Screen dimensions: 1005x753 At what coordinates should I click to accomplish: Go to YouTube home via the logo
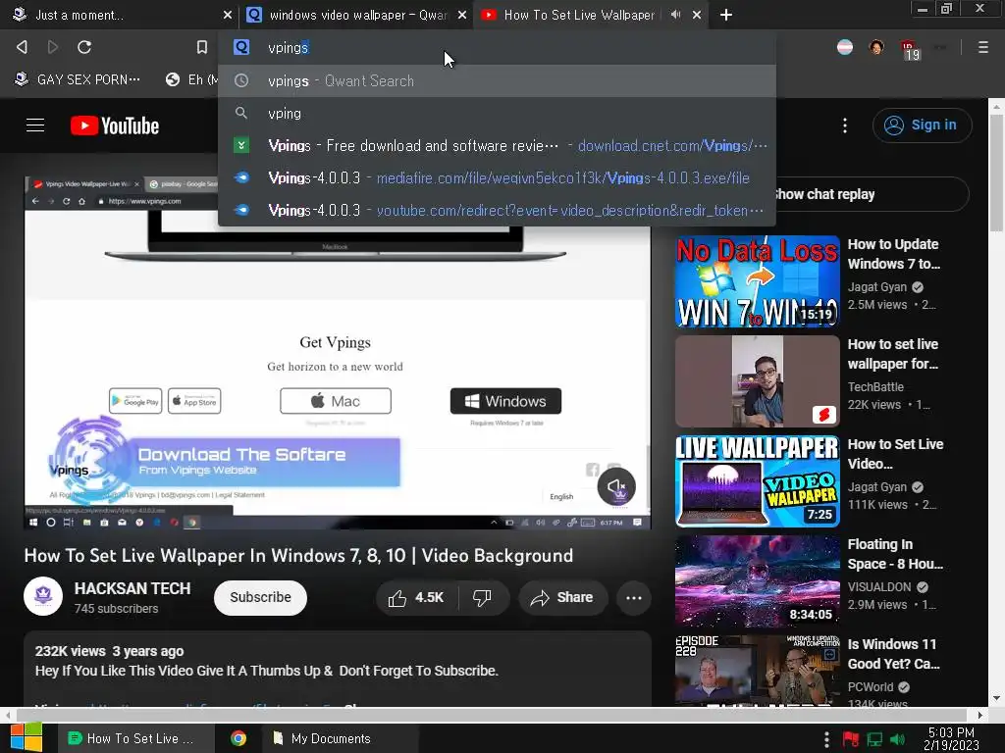pos(115,125)
